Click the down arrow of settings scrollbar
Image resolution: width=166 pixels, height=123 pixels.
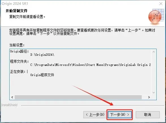click(154, 92)
